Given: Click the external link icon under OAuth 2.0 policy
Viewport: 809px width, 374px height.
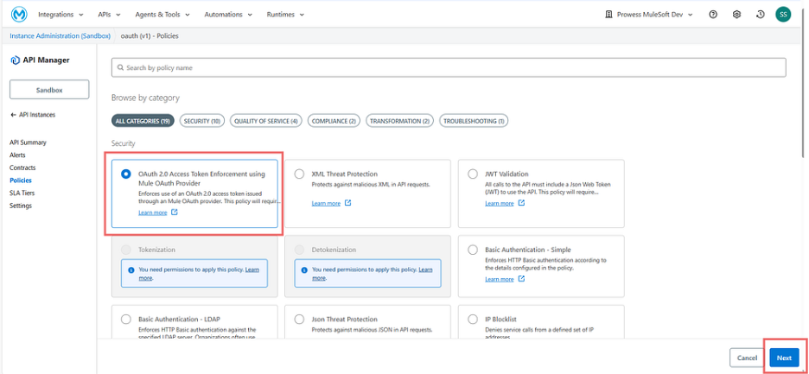Looking at the screenshot, I should [x=175, y=212].
